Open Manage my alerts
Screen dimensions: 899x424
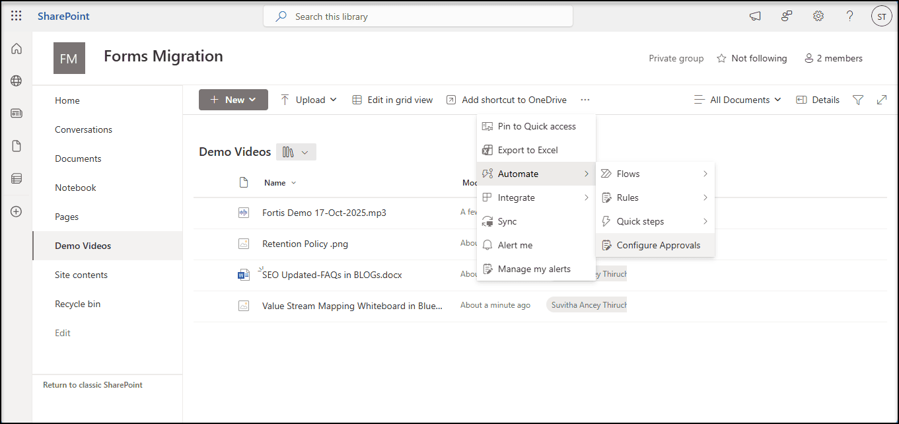(x=534, y=268)
